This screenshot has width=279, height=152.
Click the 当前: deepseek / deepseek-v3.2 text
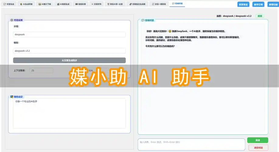[x=234, y=16]
